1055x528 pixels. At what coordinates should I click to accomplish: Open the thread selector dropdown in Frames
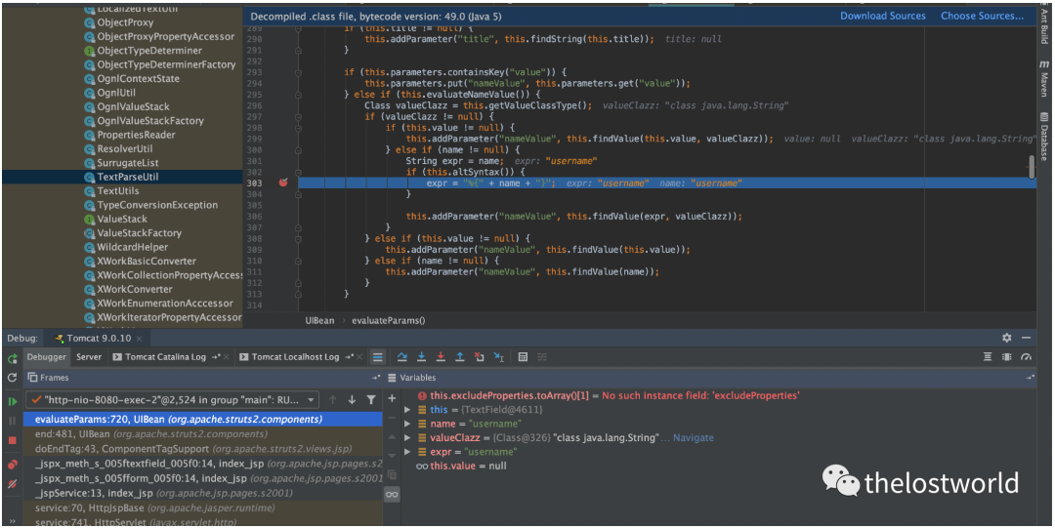click(x=312, y=400)
